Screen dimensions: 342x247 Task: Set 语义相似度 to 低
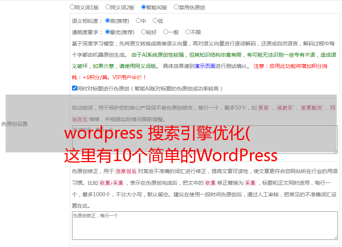point(155,21)
